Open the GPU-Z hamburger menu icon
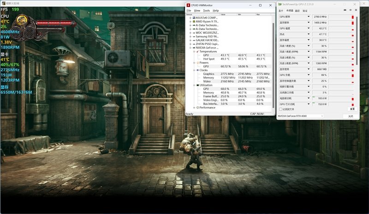The width and height of the screenshot is (369, 214). tap(356, 10)
